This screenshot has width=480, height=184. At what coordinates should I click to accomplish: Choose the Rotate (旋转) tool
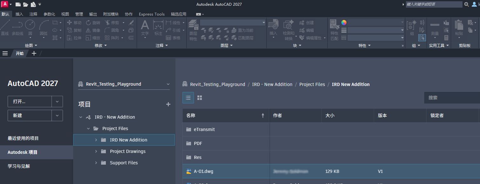coord(93,23)
